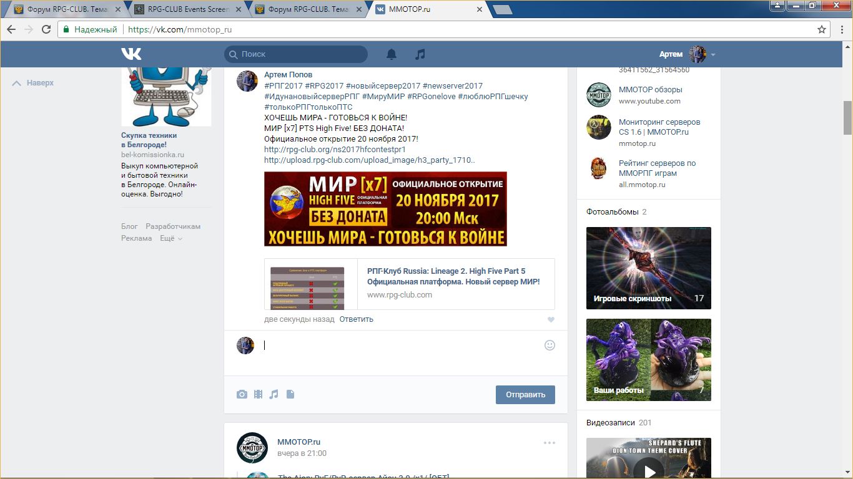Click the MMORPG server rating avatar
This screenshot has height=479, width=853.
(x=598, y=168)
